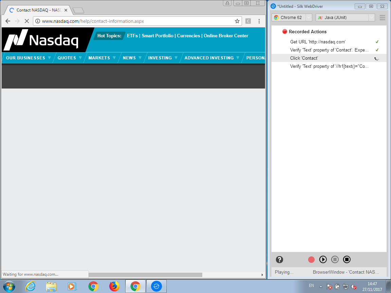Screen dimensions: 391x293
Task: Click the Silk WebDriver help question icon
Action: (x=279, y=260)
